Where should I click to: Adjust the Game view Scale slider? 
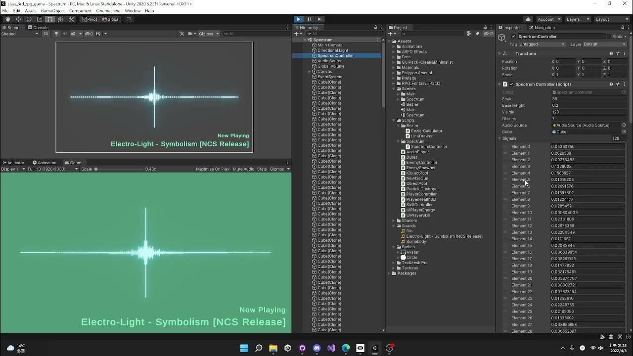pyautogui.click(x=119, y=169)
